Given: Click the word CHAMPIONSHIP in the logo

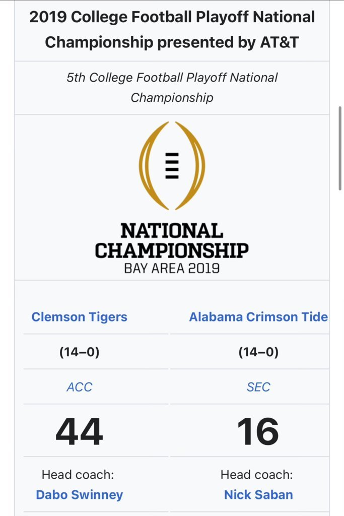Looking at the screenshot, I should tap(172, 251).
